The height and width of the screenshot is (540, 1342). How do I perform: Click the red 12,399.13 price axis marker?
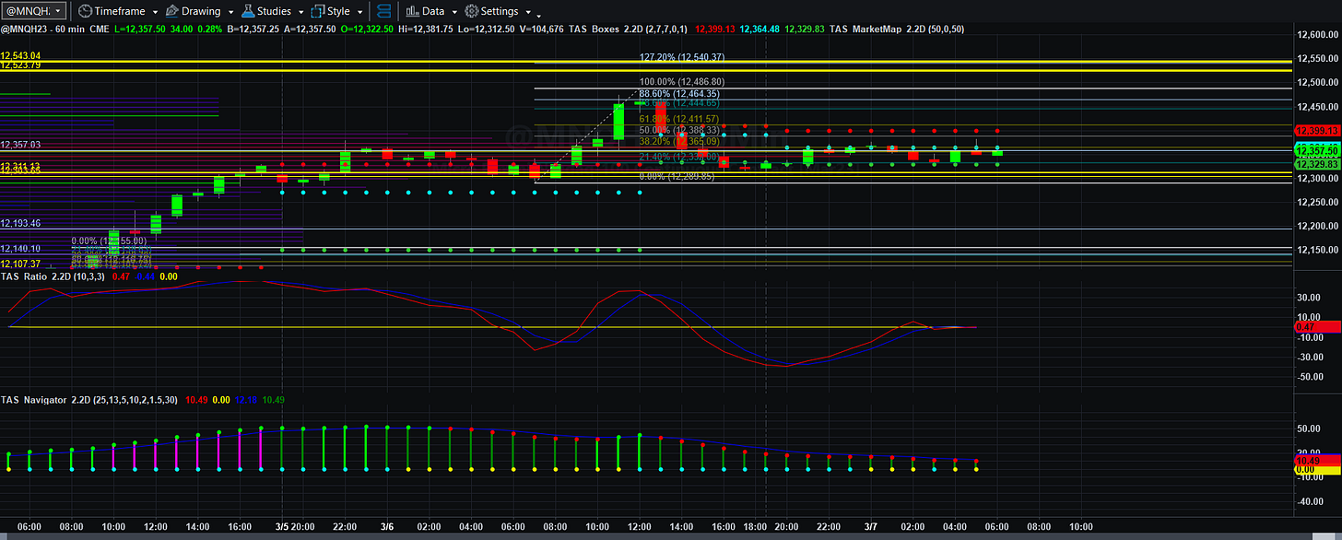(x=1318, y=131)
